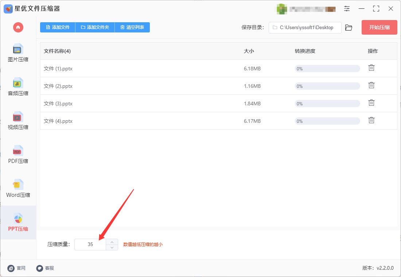This screenshot has width=401, height=277.
Task: Select Word压缩 compression tool
Action: (x=18, y=188)
